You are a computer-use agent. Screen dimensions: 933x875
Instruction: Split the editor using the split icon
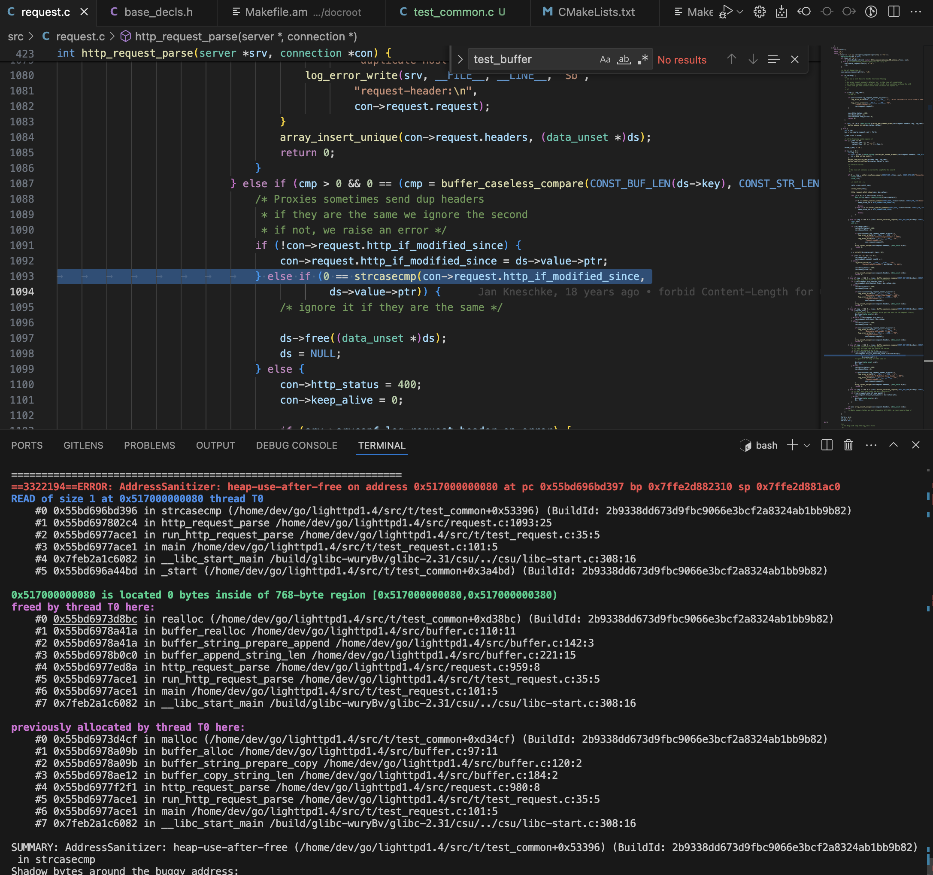tap(893, 12)
